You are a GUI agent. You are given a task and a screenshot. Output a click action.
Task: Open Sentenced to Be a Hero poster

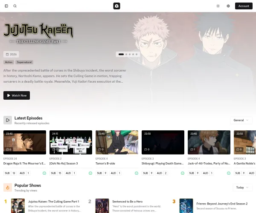click(x=102, y=206)
